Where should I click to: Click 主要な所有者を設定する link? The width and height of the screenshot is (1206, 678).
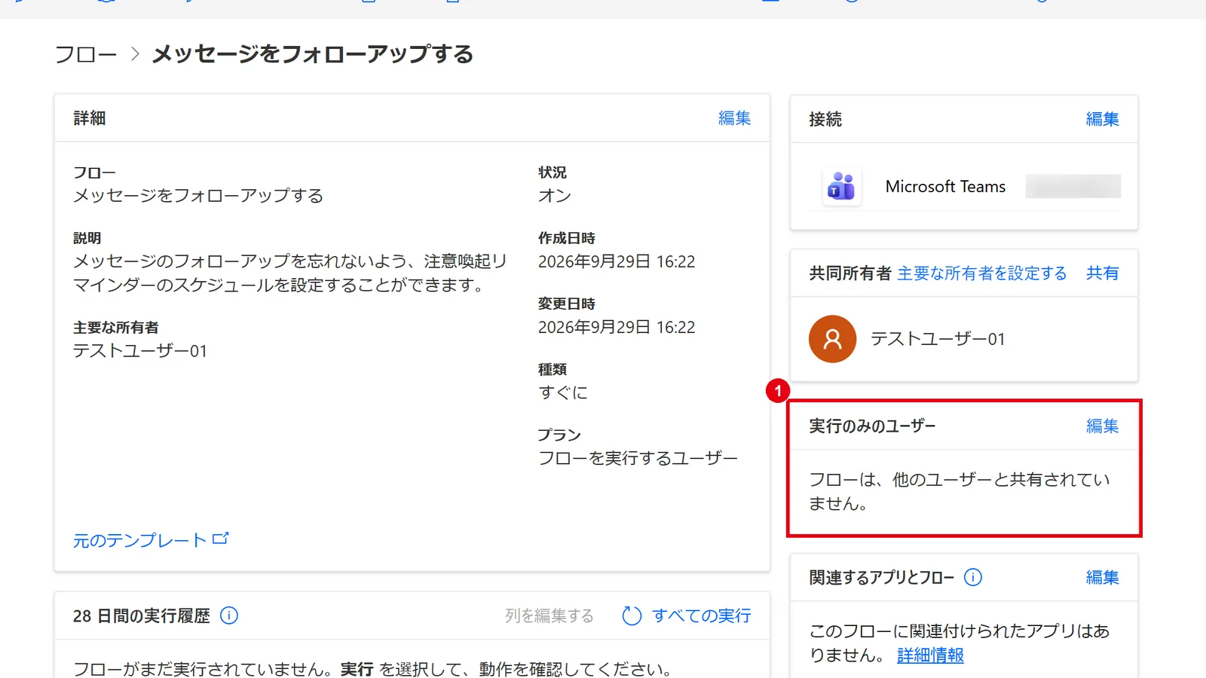tap(982, 273)
